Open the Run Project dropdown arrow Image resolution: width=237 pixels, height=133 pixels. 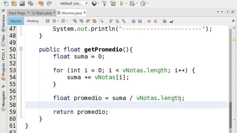(126, 3)
